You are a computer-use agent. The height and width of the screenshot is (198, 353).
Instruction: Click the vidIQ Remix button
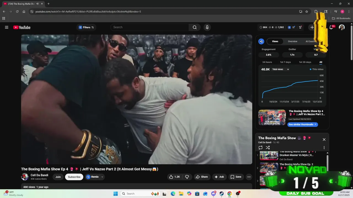tap(92, 177)
